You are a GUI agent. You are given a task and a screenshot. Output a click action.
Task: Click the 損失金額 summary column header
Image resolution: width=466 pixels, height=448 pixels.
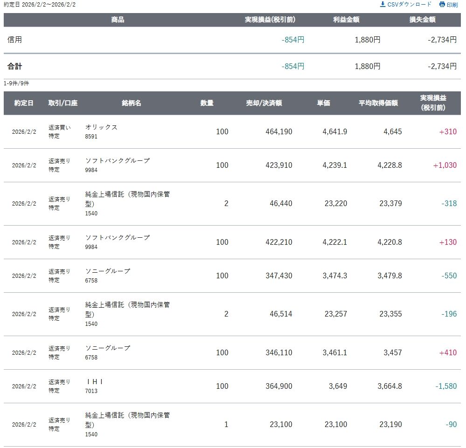[422, 20]
